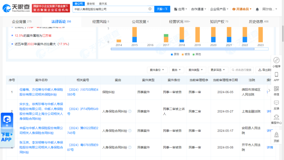Switch to the 历史信息 tab
This screenshot has width=284, height=160.
(x=259, y=22)
